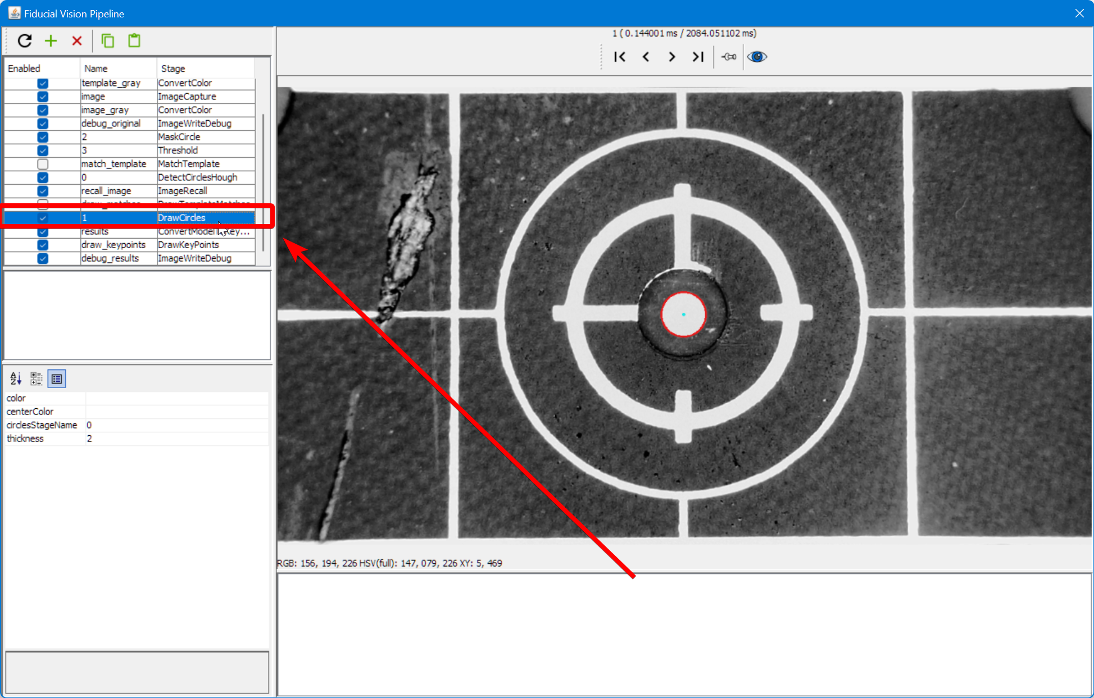
Task: Paste pipeline from clipboard icon
Action: [134, 40]
